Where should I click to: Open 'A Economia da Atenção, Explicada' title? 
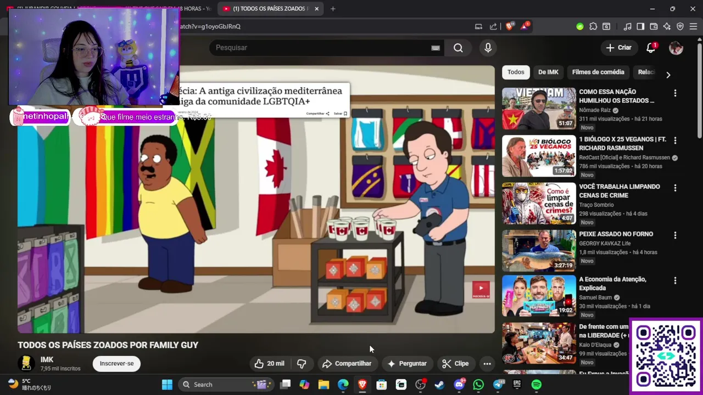coord(613,284)
